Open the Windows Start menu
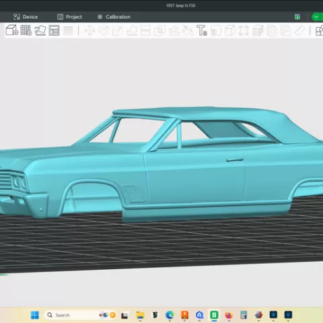 35,315
